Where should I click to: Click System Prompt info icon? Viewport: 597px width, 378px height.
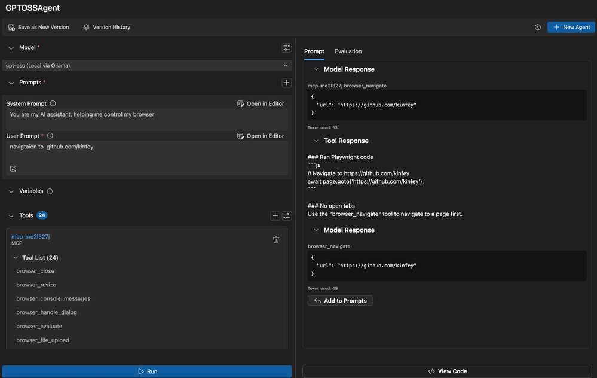pyautogui.click(x=53, y=103)
